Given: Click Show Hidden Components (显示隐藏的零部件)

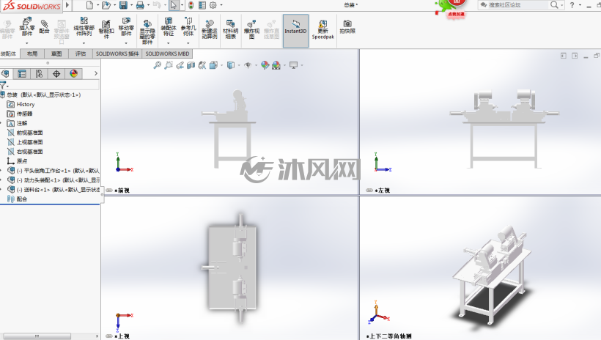Looking at the screenshot, I should (147, 32).
